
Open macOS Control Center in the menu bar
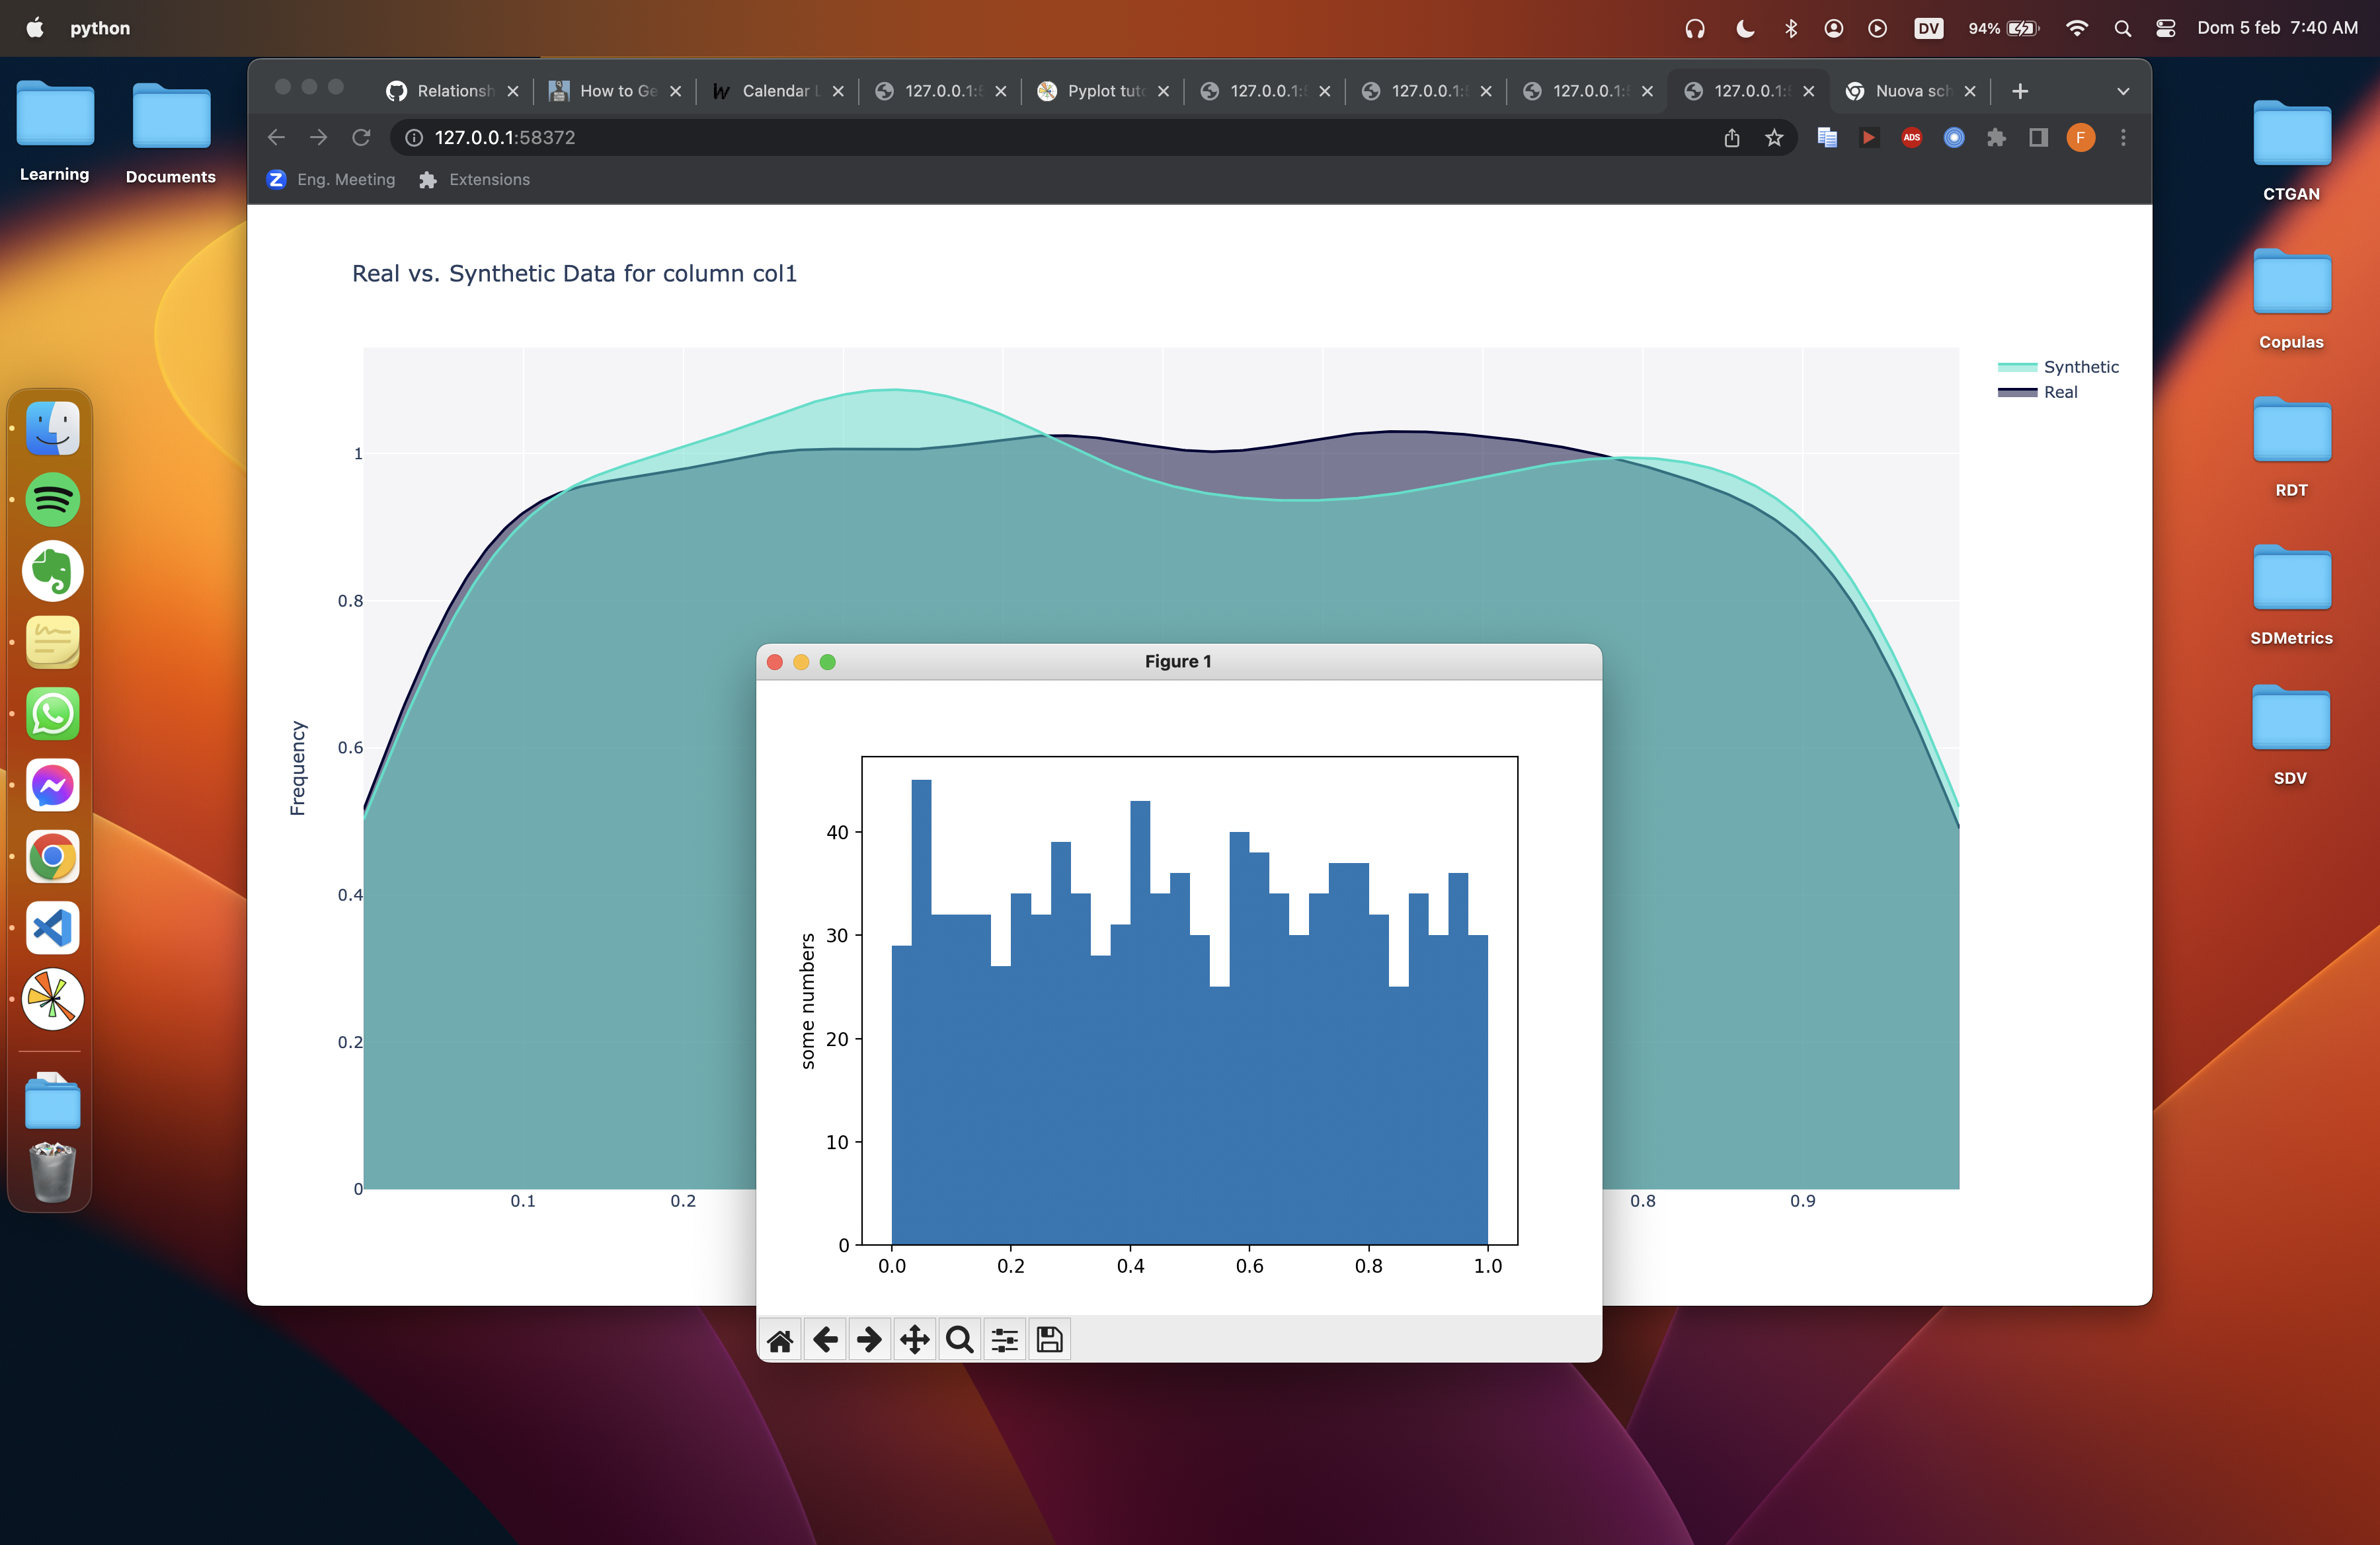click(2165, 28)
